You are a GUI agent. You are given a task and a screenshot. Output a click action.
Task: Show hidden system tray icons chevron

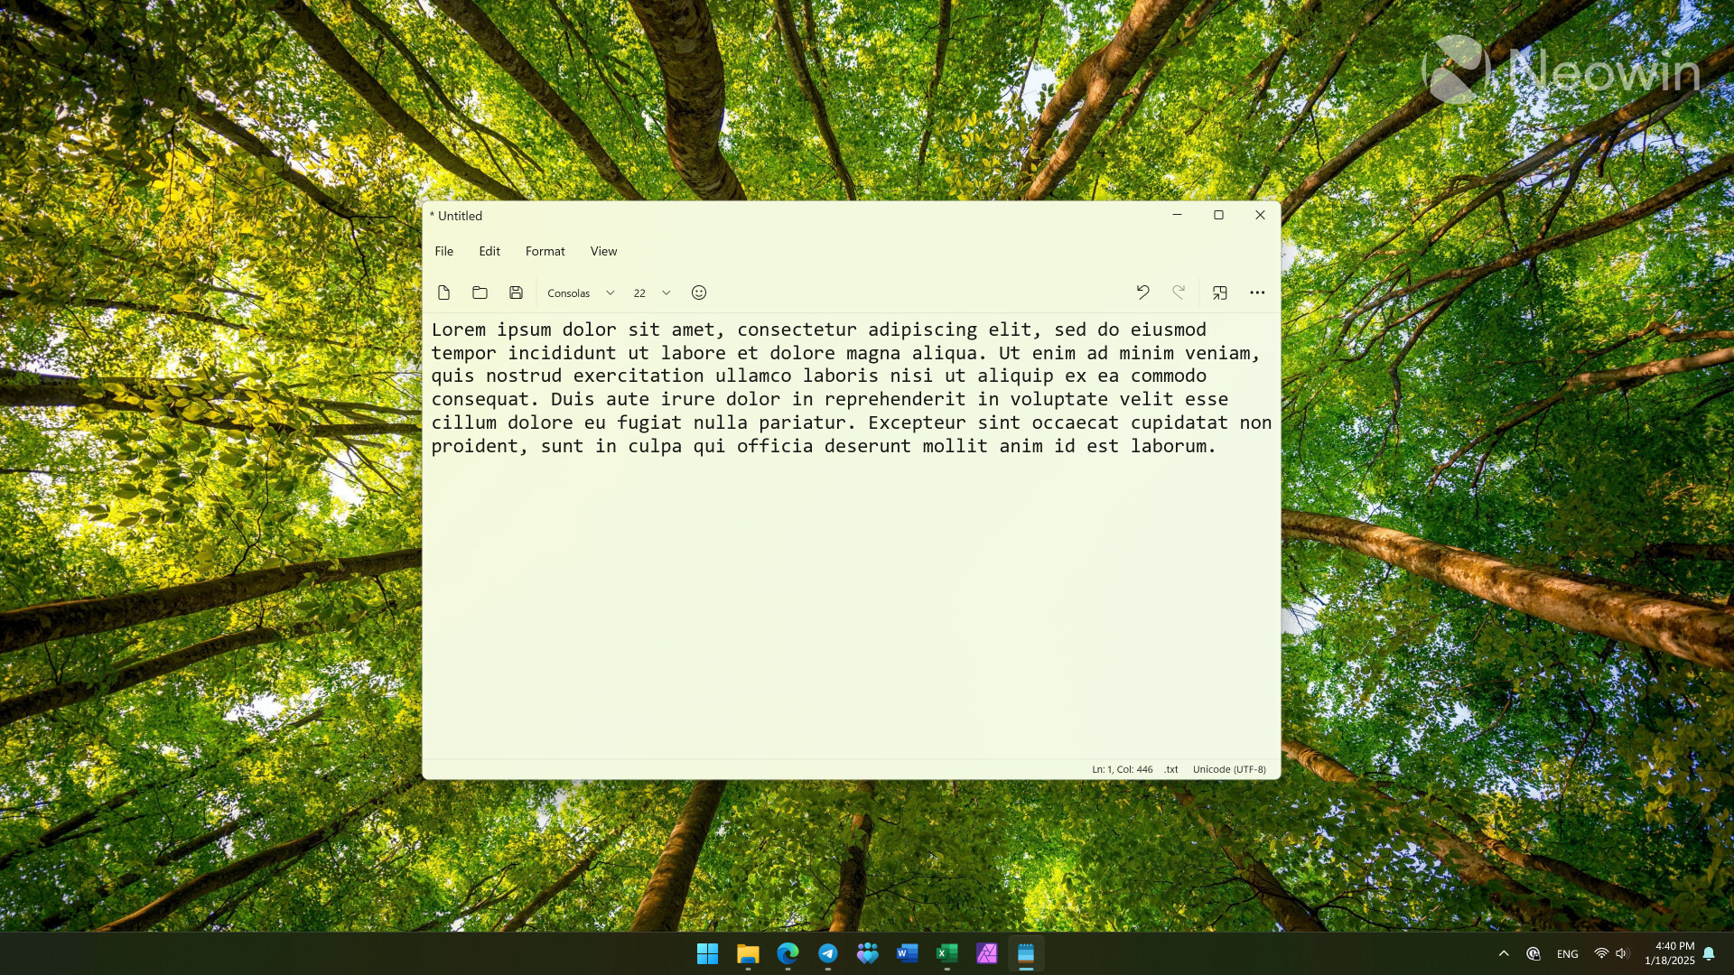tap(1504, 953)
